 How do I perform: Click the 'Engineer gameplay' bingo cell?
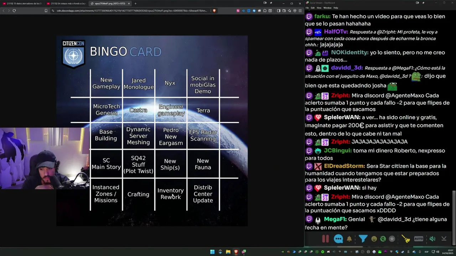click(x=171, y=110)
